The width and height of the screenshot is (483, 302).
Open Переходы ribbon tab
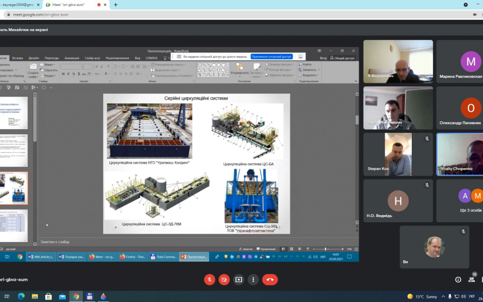[51, 58]
